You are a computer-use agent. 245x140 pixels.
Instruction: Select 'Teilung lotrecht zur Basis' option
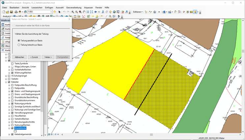coord(19,45)
